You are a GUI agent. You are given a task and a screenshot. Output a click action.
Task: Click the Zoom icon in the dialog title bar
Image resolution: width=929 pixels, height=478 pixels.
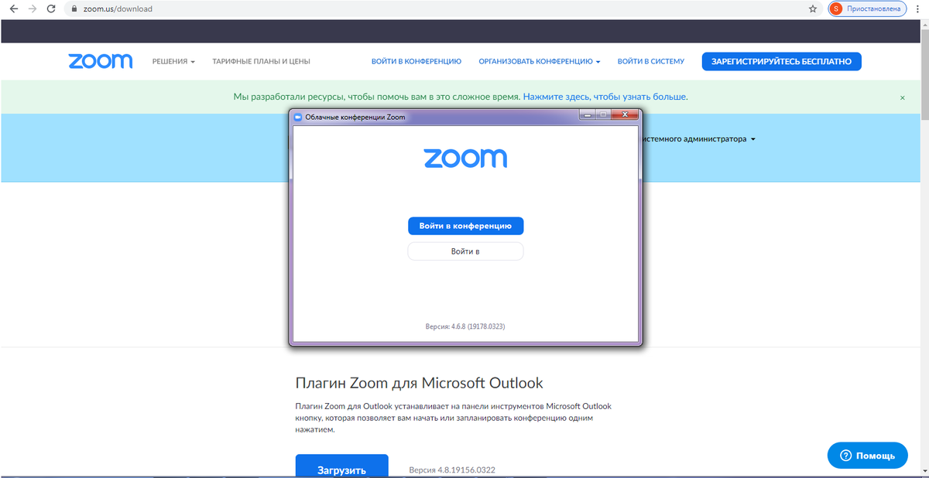coord(298,117)
